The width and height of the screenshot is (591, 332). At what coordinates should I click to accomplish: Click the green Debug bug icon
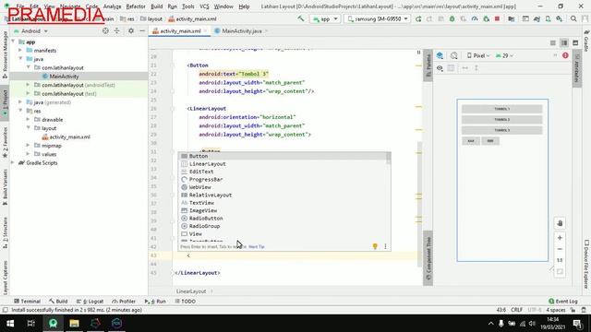click(452, 18)
